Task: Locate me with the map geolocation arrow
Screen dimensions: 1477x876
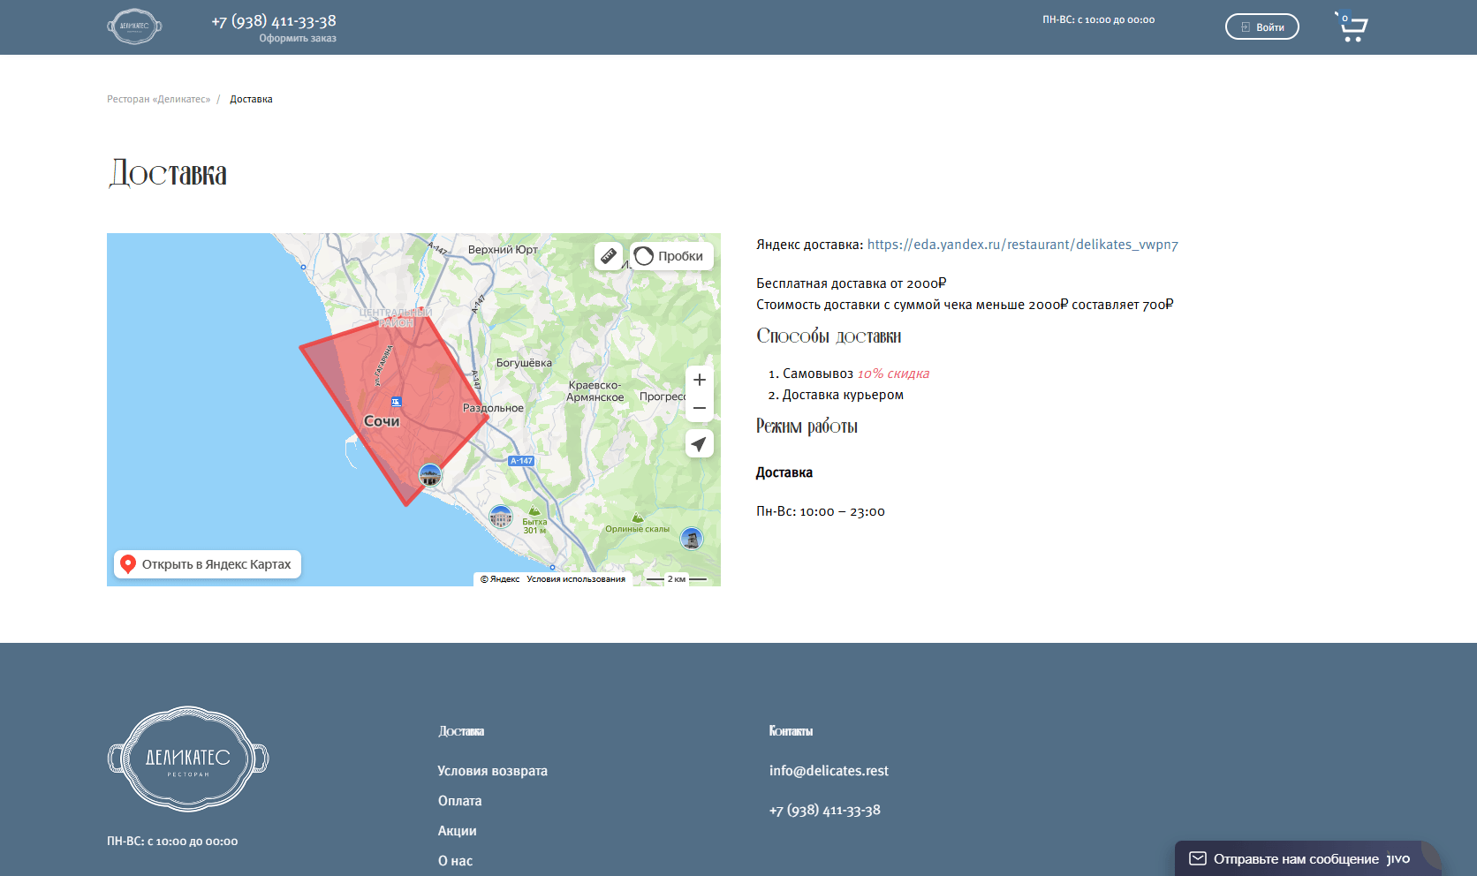Action: pos(700,444)
